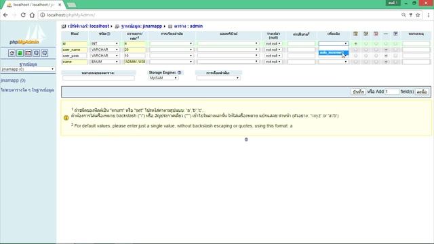Select primary key radio for user_name row
434x244 pixels.
tap(355, 49)
